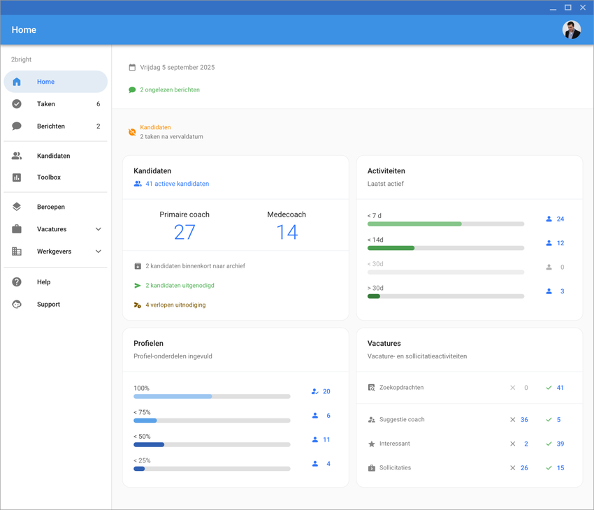Open the user profile avatar
Viewport: 594px width, 510px height.
571,30
